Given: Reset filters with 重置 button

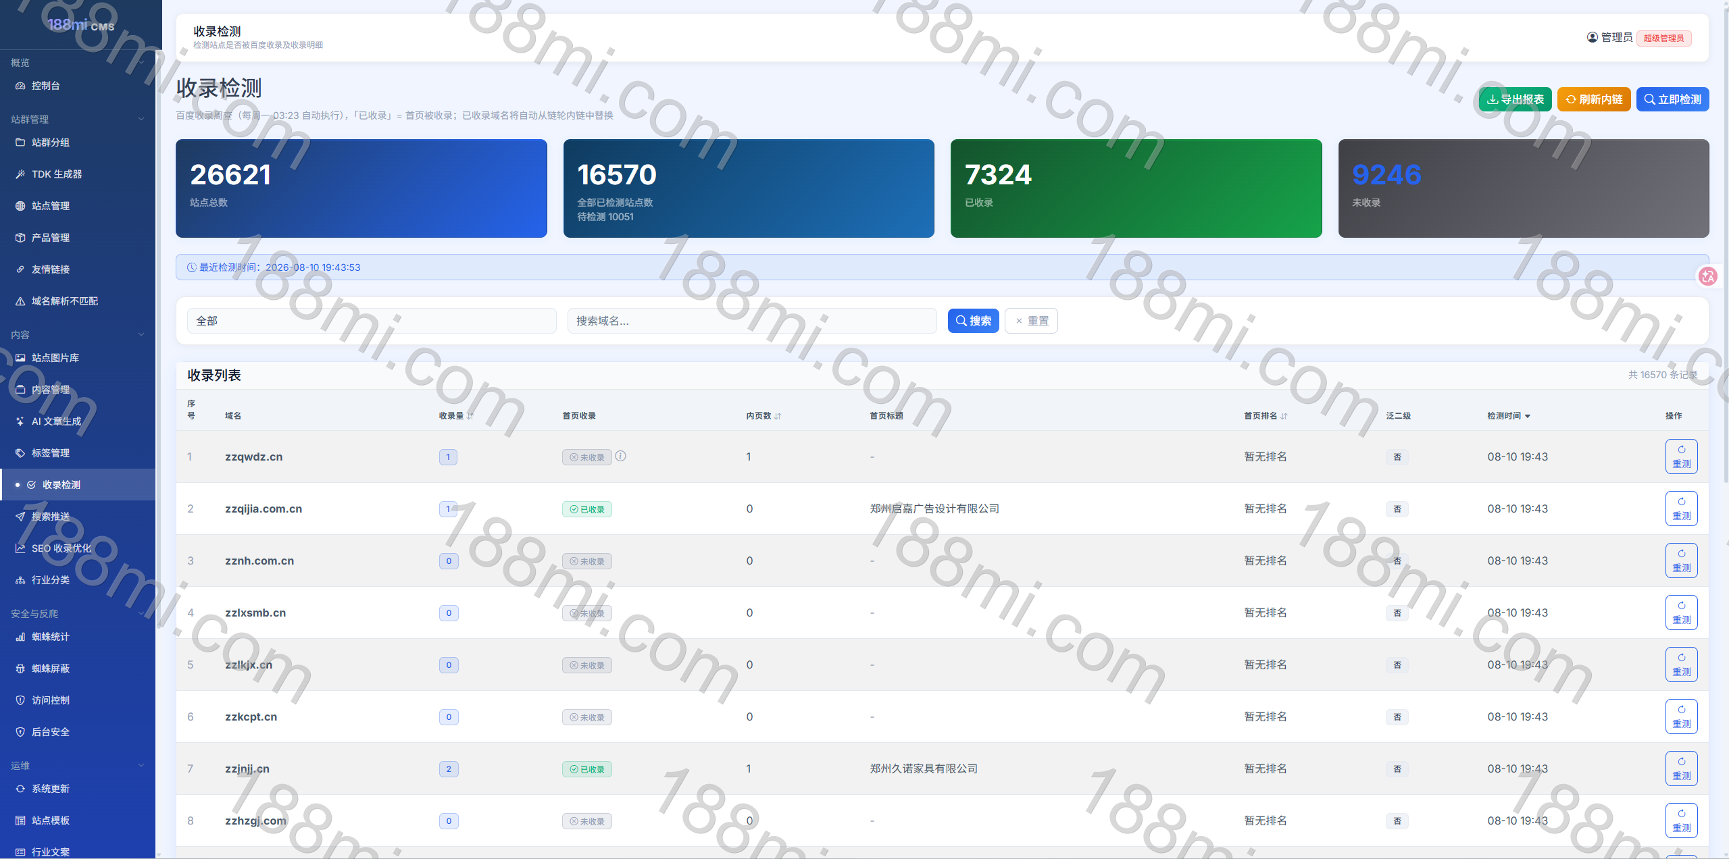Looking at the screenshot, I should 1031,321.
